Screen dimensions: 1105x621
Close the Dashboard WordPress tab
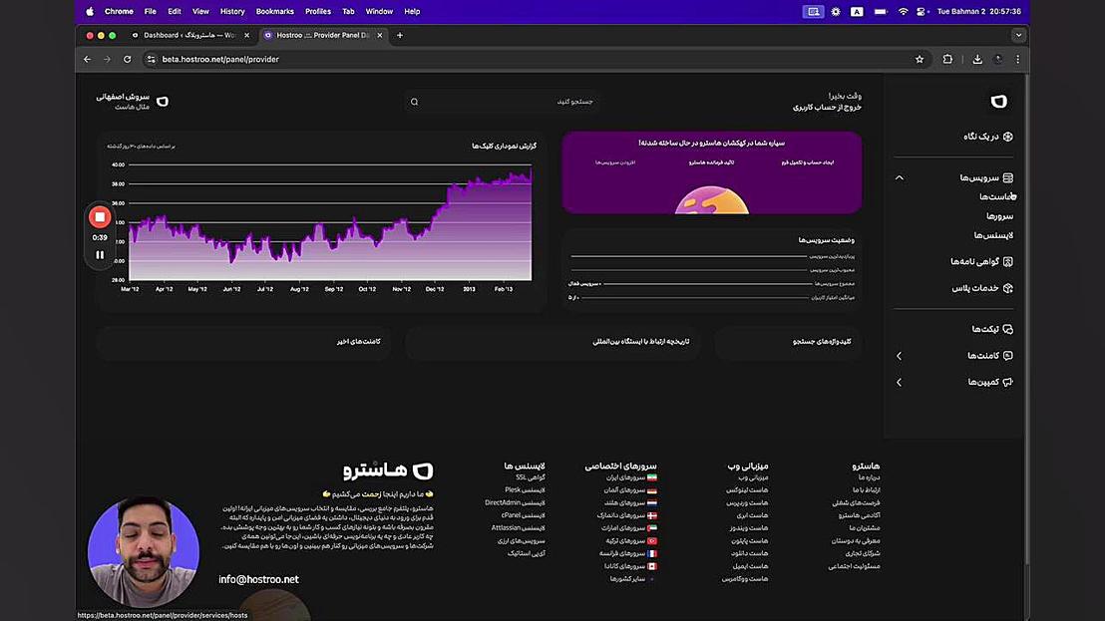(x=246, y=35)
